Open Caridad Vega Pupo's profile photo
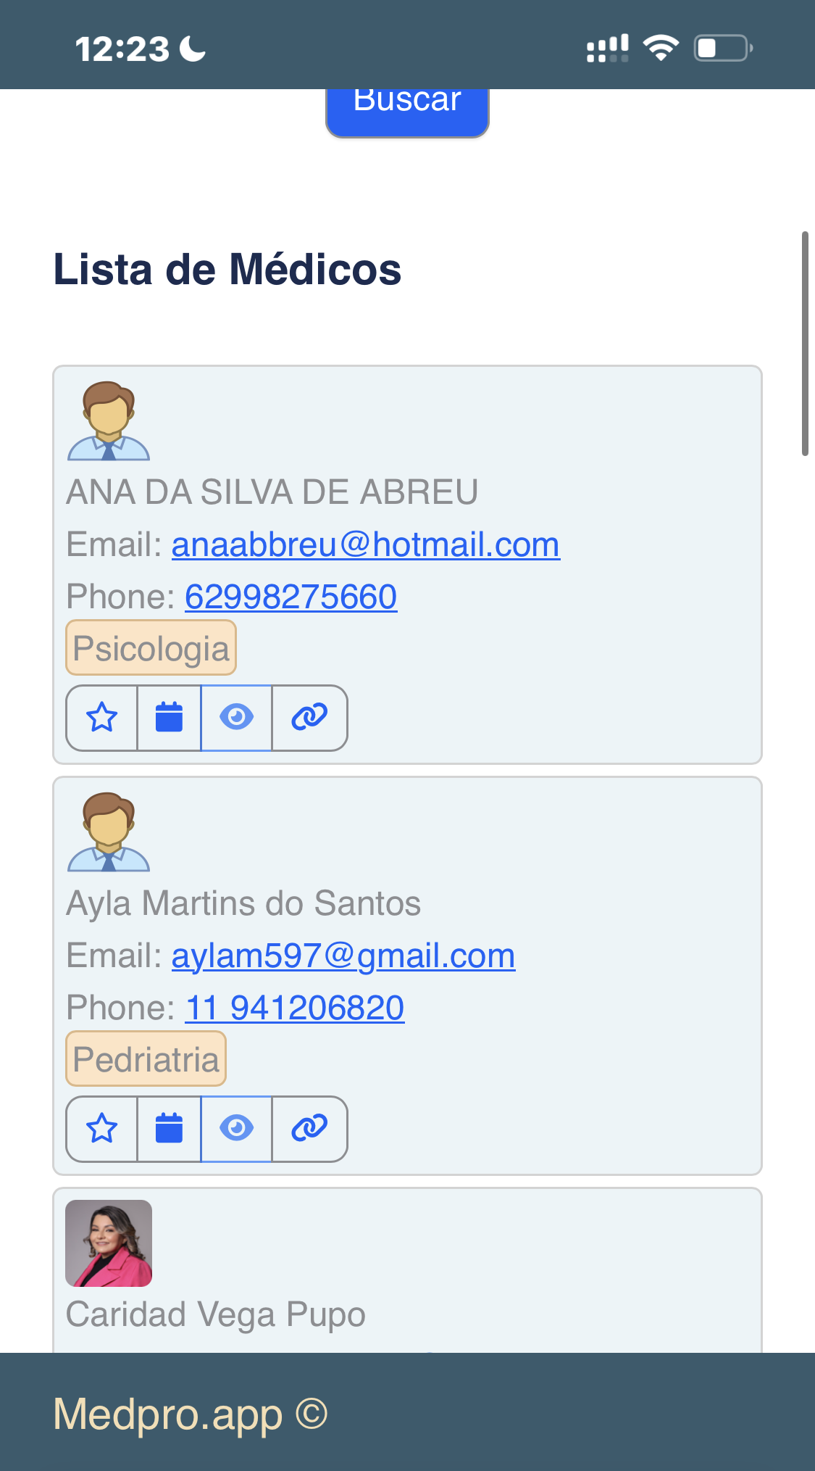Image resolution: width=815 pixels, height=1471 pixels. (109, 1243)
